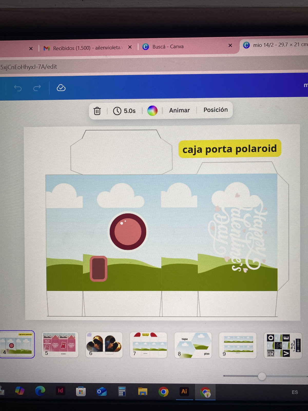Open the background color picker

pos(152,111)
